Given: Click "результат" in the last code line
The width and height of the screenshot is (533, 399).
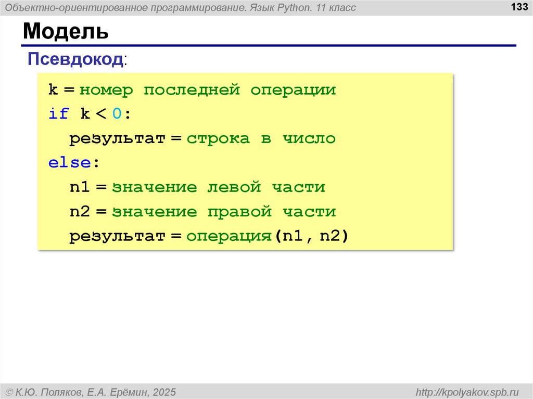Looking at the screenshot, I should (x=118, y=237).
